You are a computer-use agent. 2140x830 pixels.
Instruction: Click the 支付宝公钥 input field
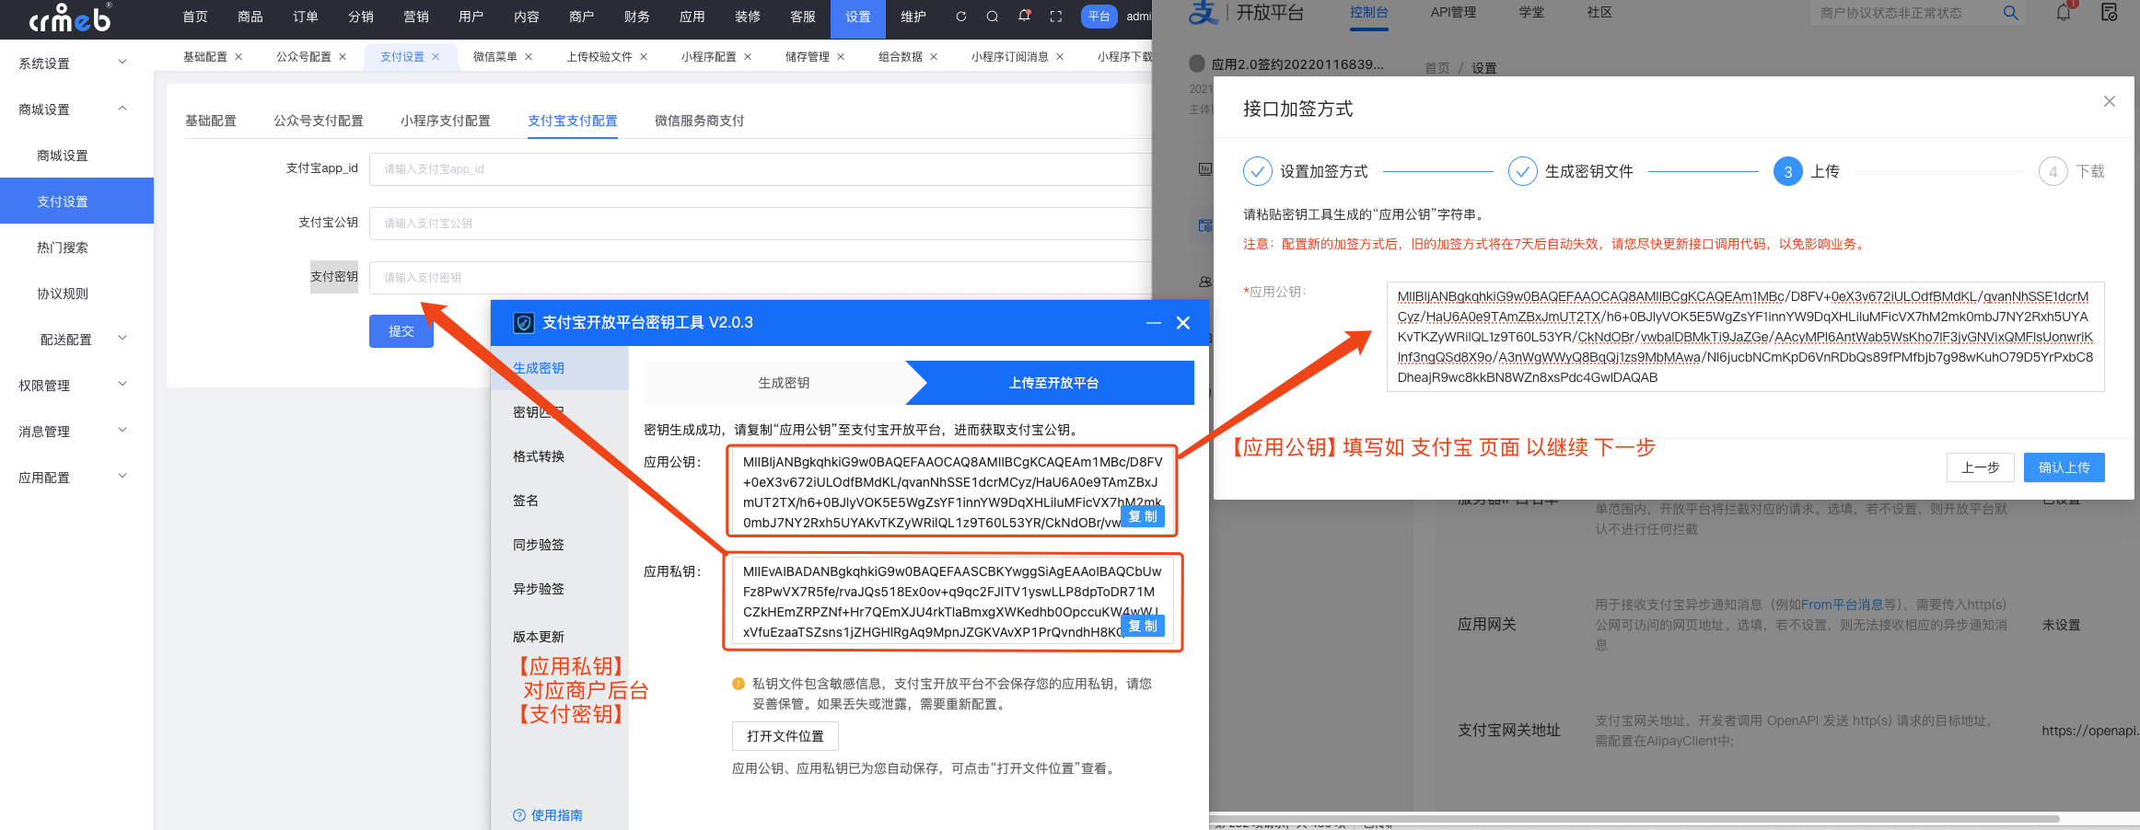(761, 224)
